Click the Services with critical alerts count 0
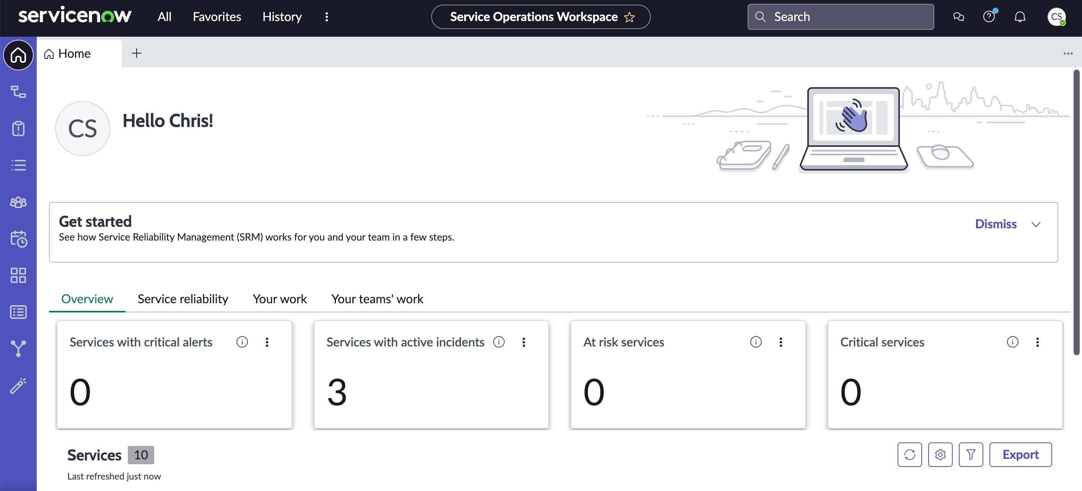 pos(80,392)
